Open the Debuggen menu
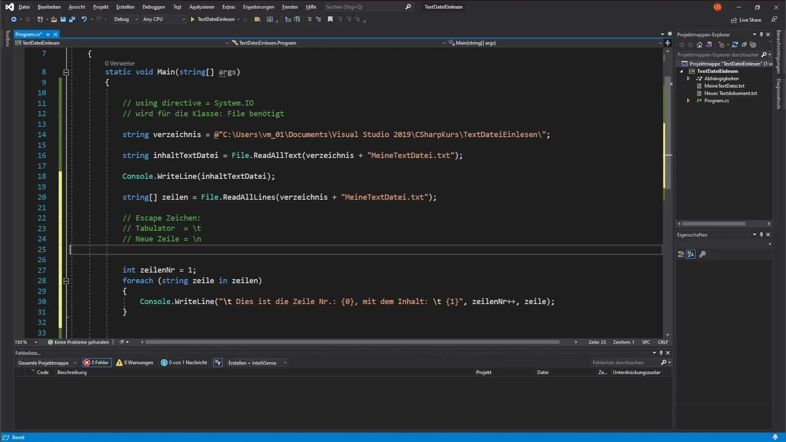This screenshot has width=786, height=442. click(x=154, y=7)
